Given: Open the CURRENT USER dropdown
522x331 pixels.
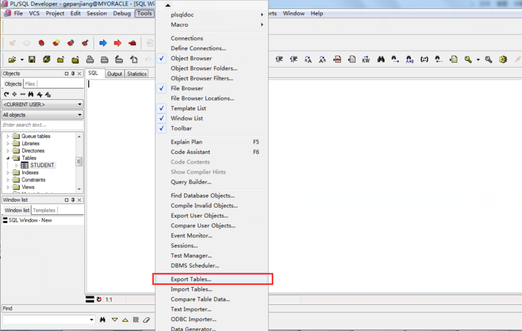Looking at the screenshot, I should pos(42,104).
